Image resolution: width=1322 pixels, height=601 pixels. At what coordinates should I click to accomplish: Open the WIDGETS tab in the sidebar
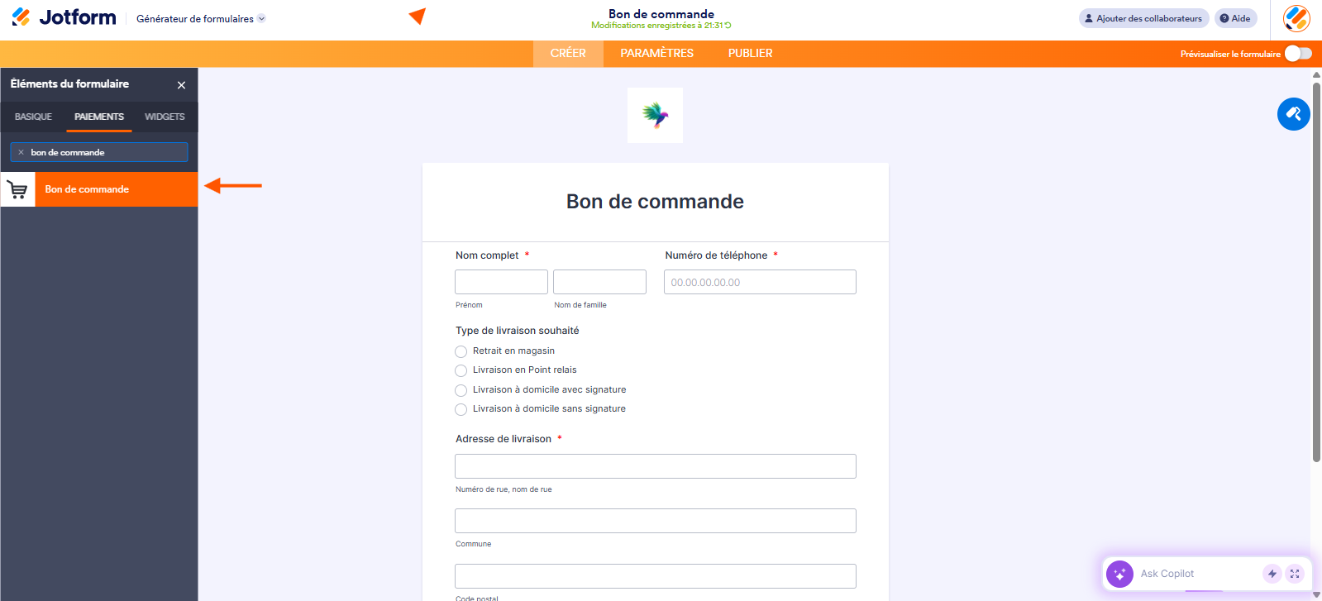click(164, 117)
